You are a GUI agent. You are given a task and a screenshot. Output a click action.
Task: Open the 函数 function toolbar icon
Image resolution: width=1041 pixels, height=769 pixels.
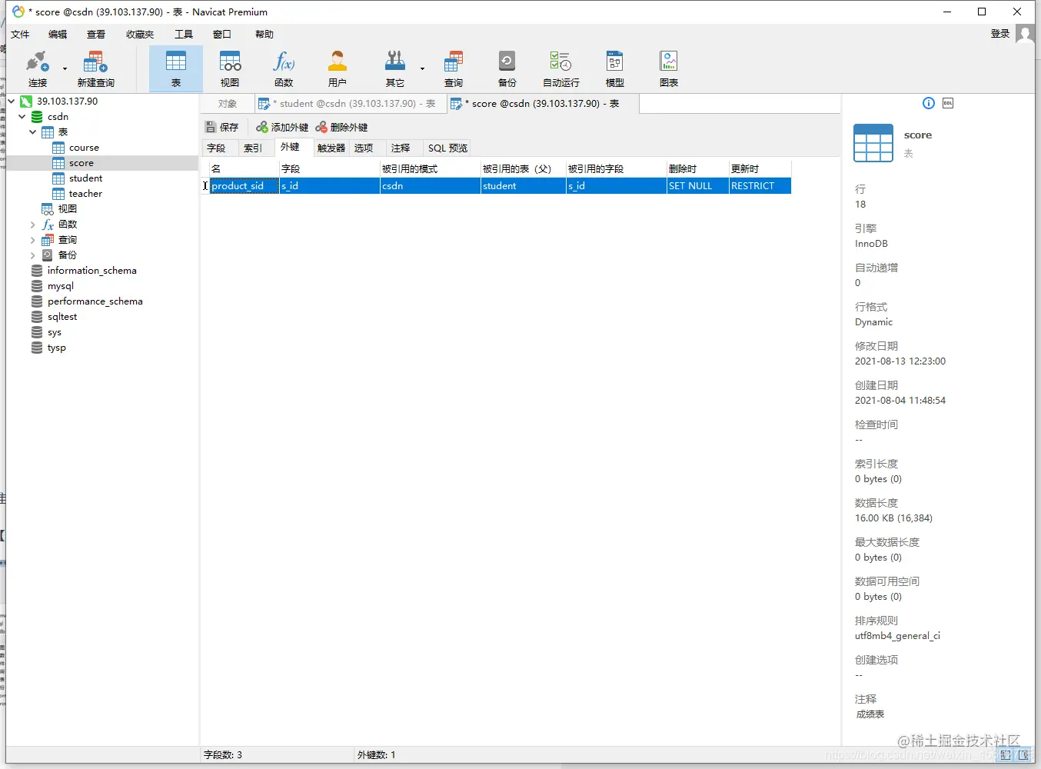284,68
